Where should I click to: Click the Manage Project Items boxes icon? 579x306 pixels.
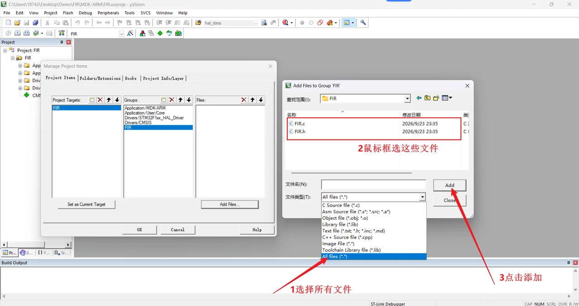[142, 33]
